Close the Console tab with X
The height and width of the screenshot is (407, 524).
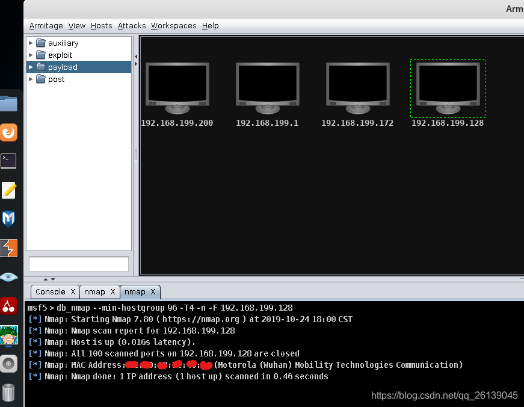pos(73,291)
